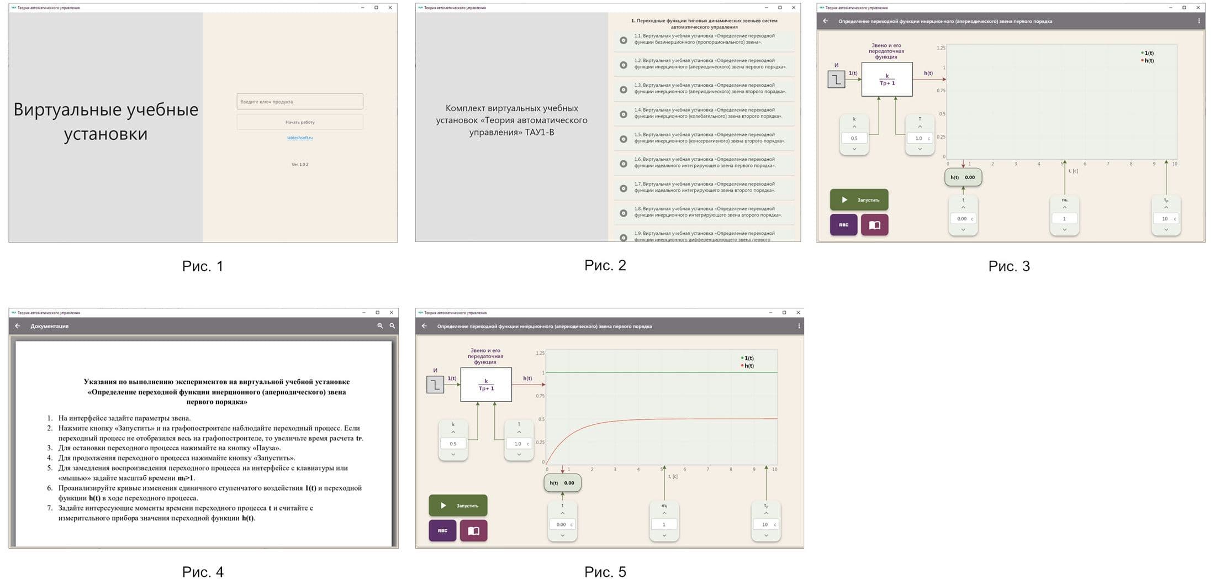Click the step signal block И in Рис. 5

pyautogui.click(x=435, y=385)
